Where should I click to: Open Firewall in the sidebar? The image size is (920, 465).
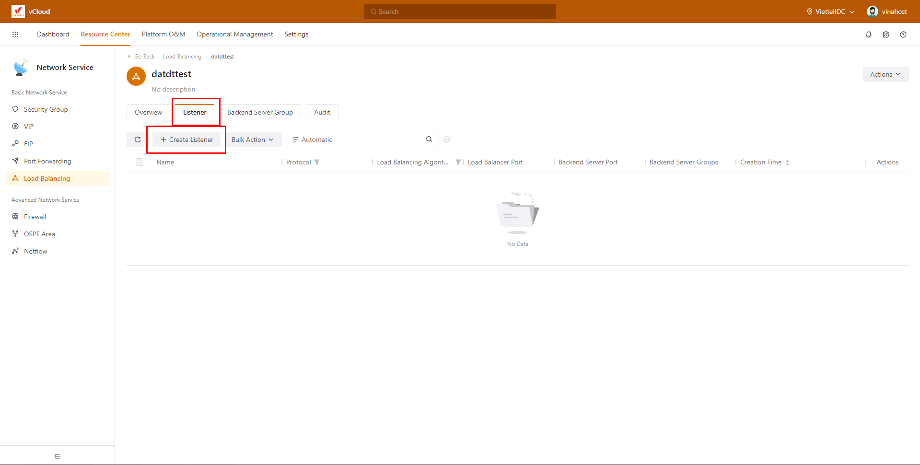(x=35, y=217)
